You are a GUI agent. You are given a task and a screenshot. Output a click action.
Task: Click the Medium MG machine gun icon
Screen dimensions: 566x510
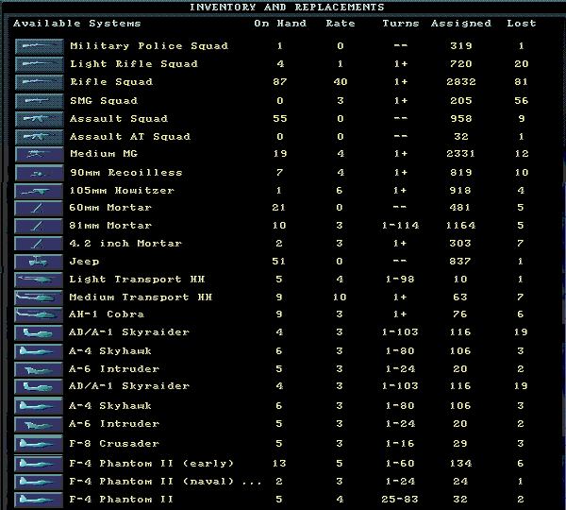click(39, 154)
